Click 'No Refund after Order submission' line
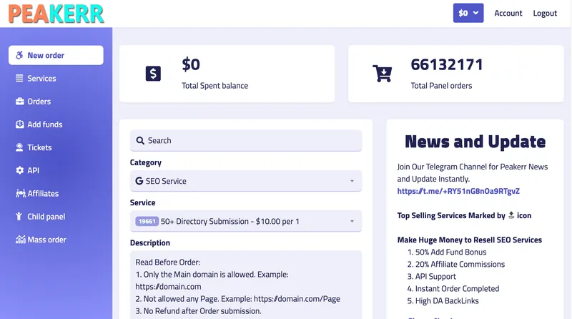Viewport: 572px width, 319px height. coord(198,311)
